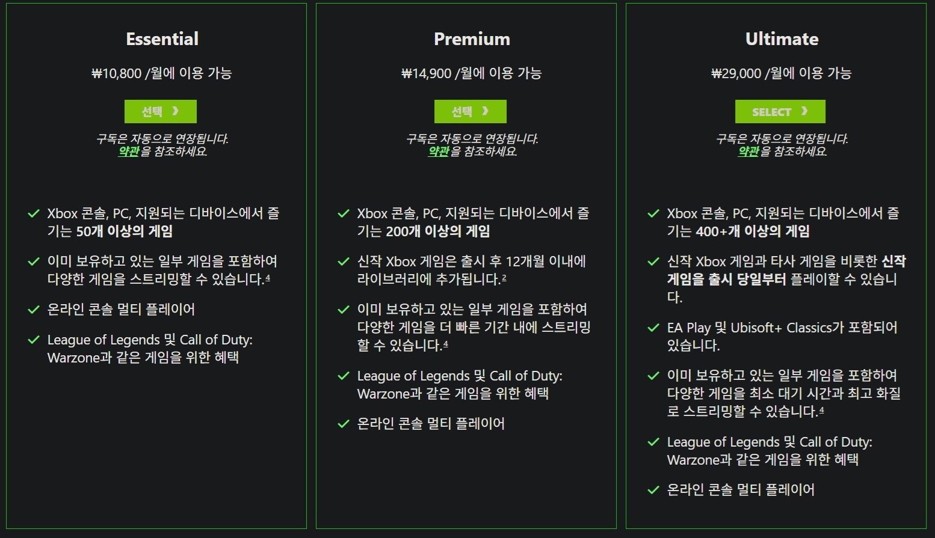Click the checkmark beside Ultimate 400+개 이상의 게임

[653, 213]
